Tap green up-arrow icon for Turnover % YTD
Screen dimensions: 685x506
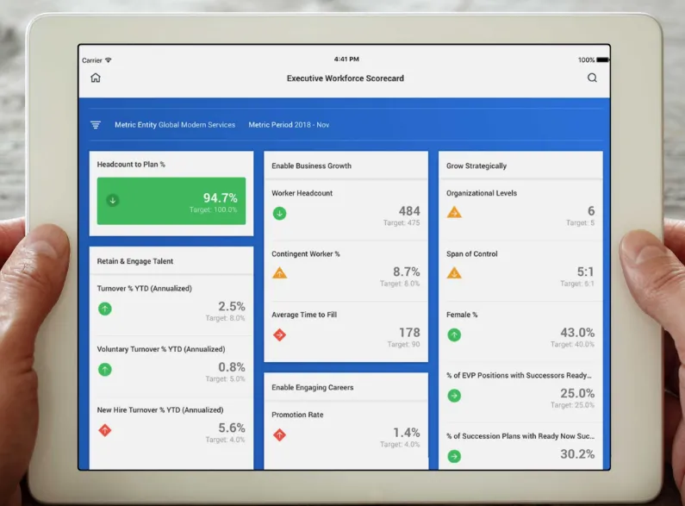click(105, 309)
